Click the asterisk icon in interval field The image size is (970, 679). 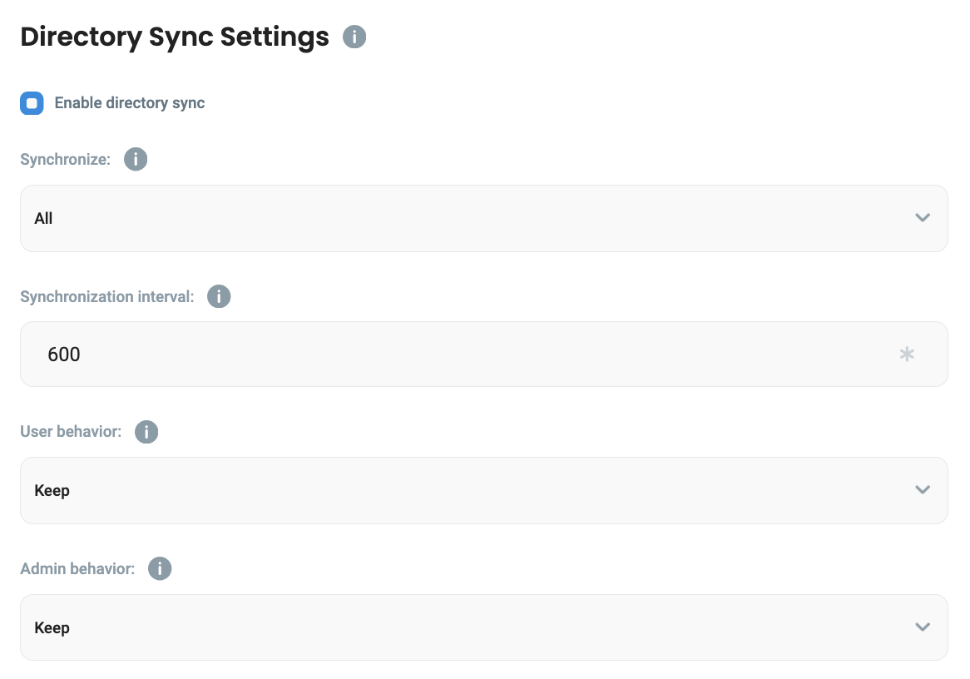(x=907, y=354)
